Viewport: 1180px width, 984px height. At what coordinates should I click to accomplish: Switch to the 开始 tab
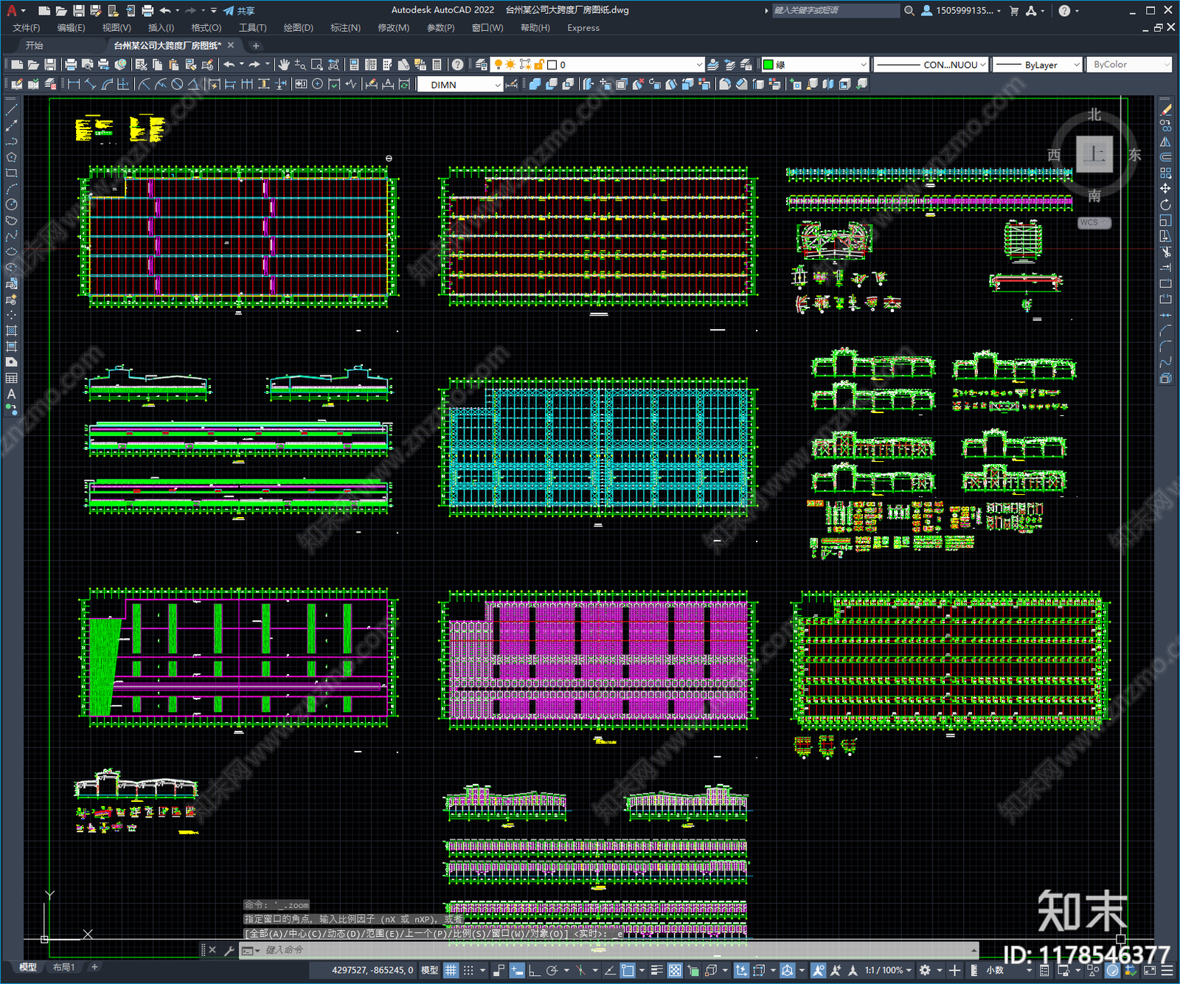pyautogui.click(x=35, y=46)
